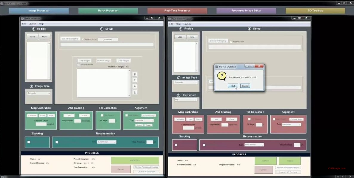
Task: Confirm Quit in the MIPAR Question dialog
Action: [233, 86]
